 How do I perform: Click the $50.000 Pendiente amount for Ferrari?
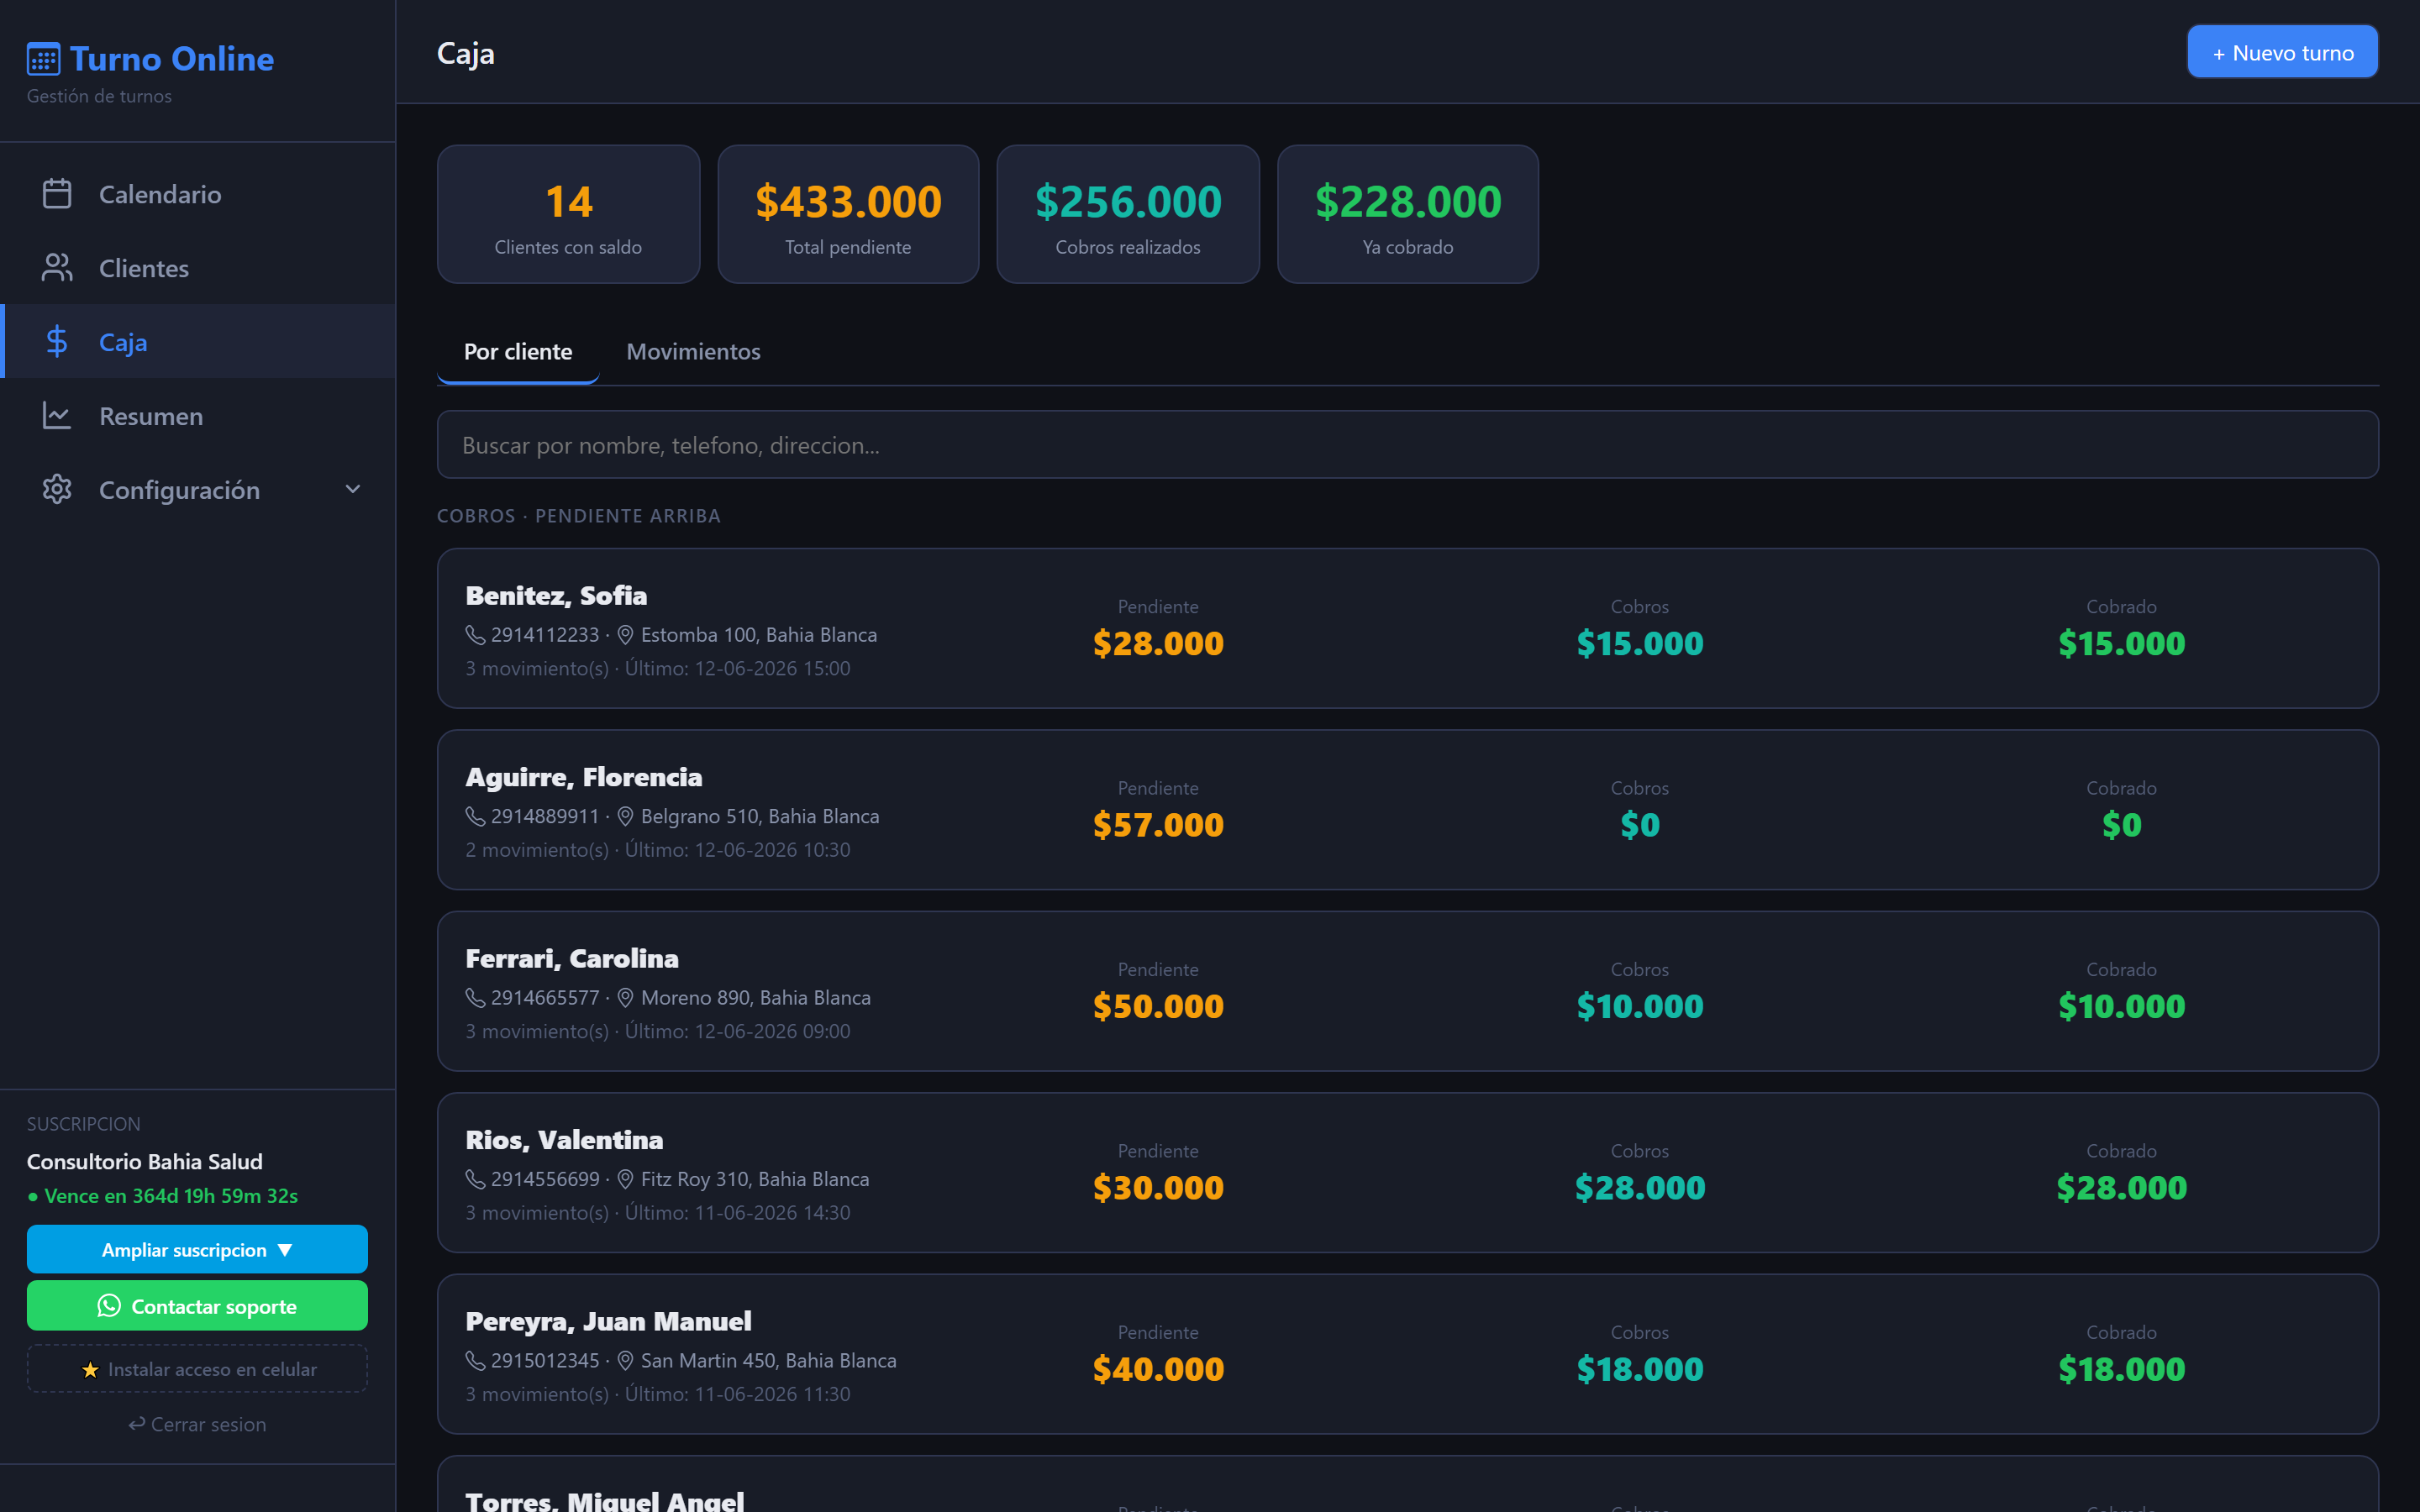tap(1158, 1006)
